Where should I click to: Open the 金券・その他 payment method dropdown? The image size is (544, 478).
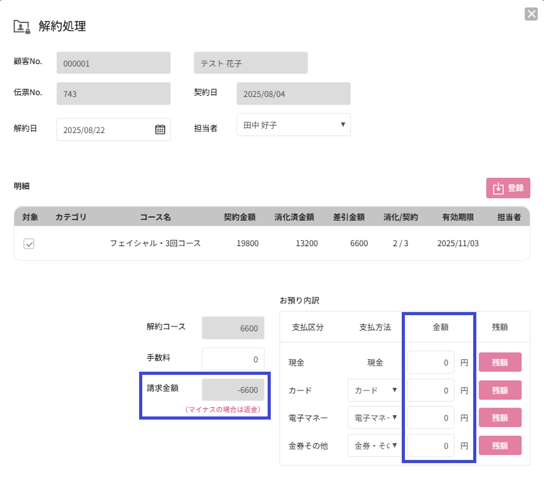pyautogui.click(x=375, y=445)
